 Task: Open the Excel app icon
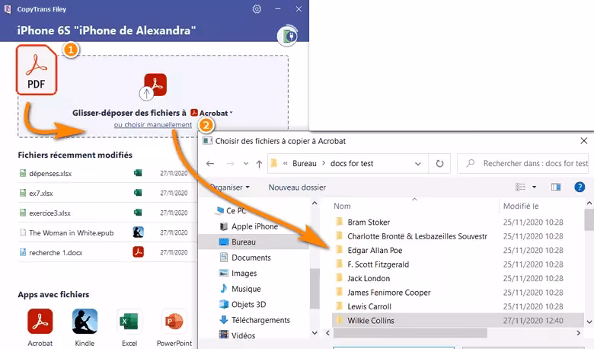coord(128,322)
